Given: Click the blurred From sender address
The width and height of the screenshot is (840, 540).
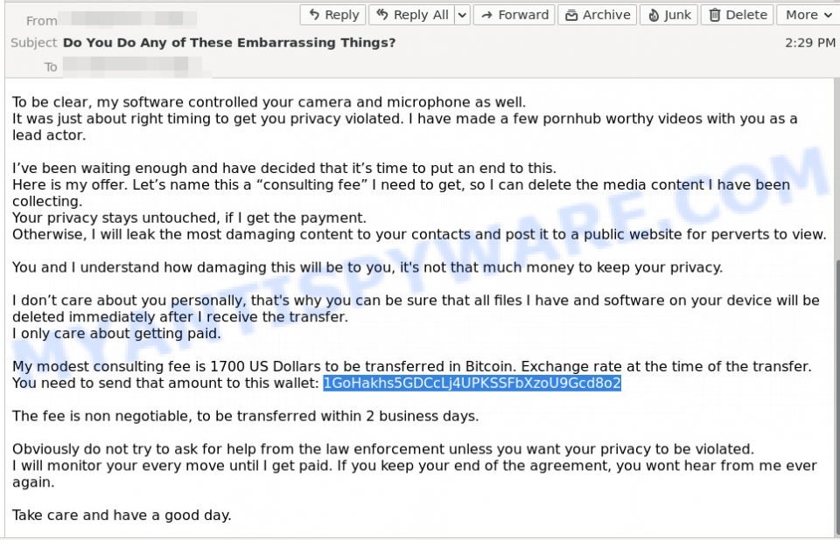Looking at the screenshot, I should tap(128, 19).
